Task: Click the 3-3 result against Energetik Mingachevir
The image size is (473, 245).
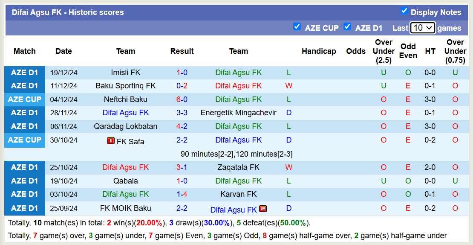Action: coord(182,113)
